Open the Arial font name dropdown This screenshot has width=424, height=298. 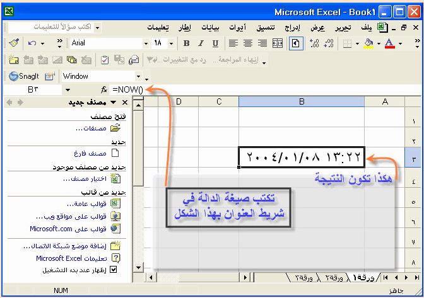click(146, 43)
